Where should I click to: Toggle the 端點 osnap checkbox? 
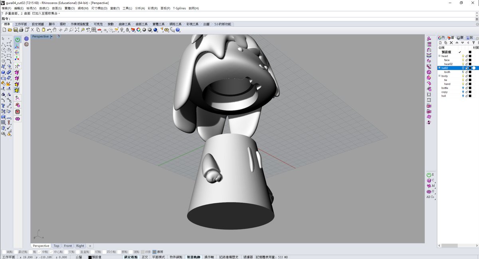click(x=4, y=252)
